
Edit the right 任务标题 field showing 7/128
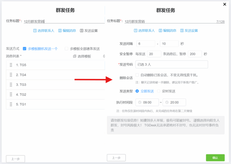174,21
